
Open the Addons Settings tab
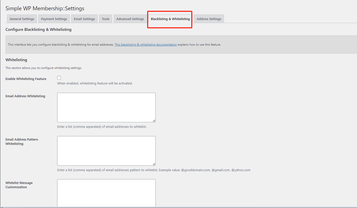point(209,19)
